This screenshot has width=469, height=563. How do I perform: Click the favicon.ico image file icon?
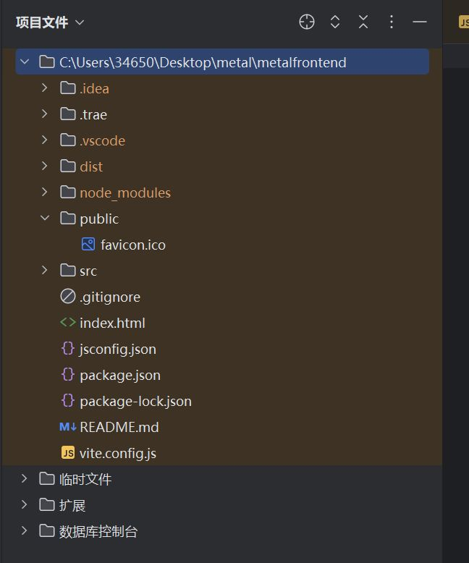click(x=88, y=244)
